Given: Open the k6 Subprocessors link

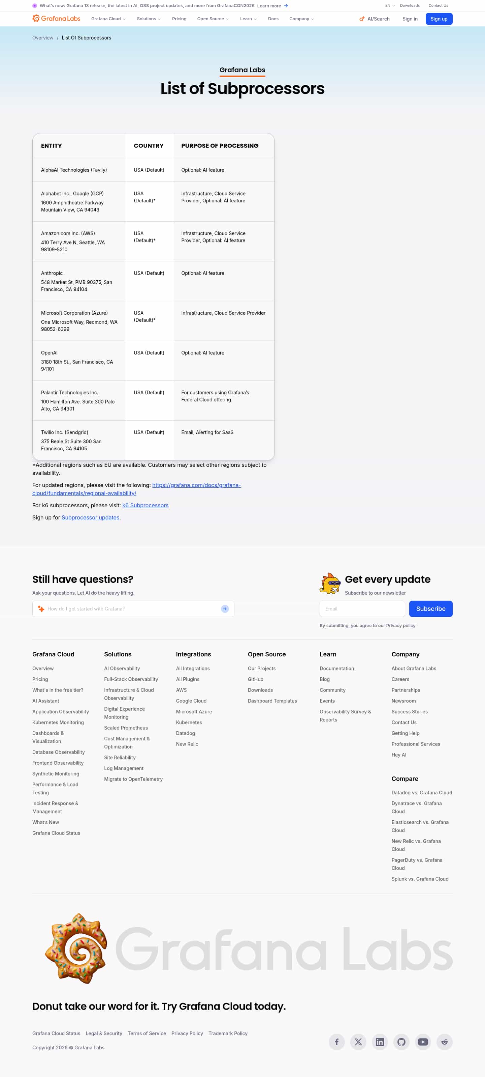Looking at the screenshot, I should click(x=145, y=506).
